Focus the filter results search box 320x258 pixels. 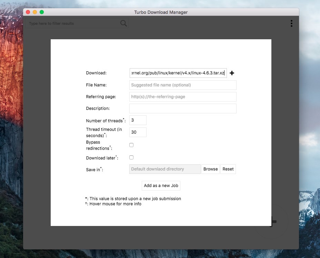[x=73, y=23]
